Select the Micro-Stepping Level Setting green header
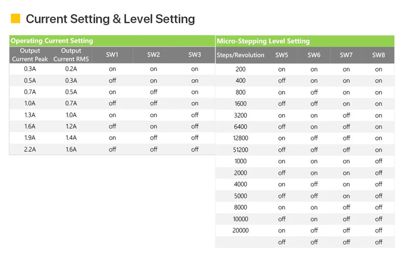 pos(263,41)
